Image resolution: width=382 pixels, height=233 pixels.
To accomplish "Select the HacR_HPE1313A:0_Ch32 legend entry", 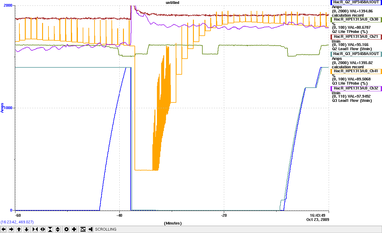I will 356,89.
